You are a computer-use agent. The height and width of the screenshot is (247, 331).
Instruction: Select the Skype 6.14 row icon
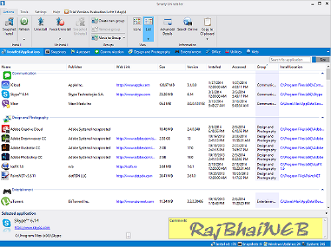5,94
